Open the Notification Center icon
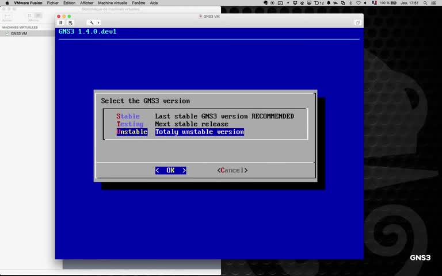This screenshot has height=276, width=442. tap(433, 3)
